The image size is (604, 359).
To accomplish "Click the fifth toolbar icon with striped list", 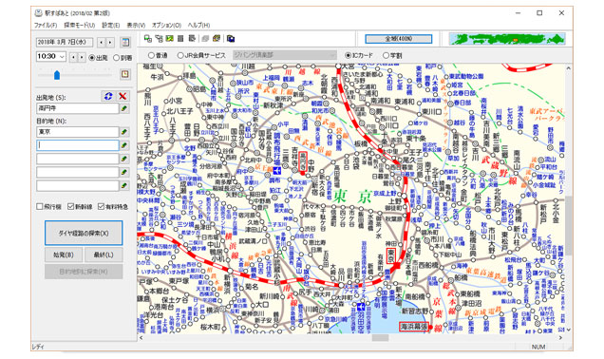I will pos(192,39).
